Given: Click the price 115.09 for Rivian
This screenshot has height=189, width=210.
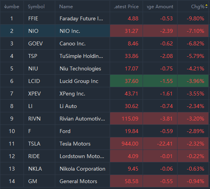Looking at the screenshot, I should [130, 119].
